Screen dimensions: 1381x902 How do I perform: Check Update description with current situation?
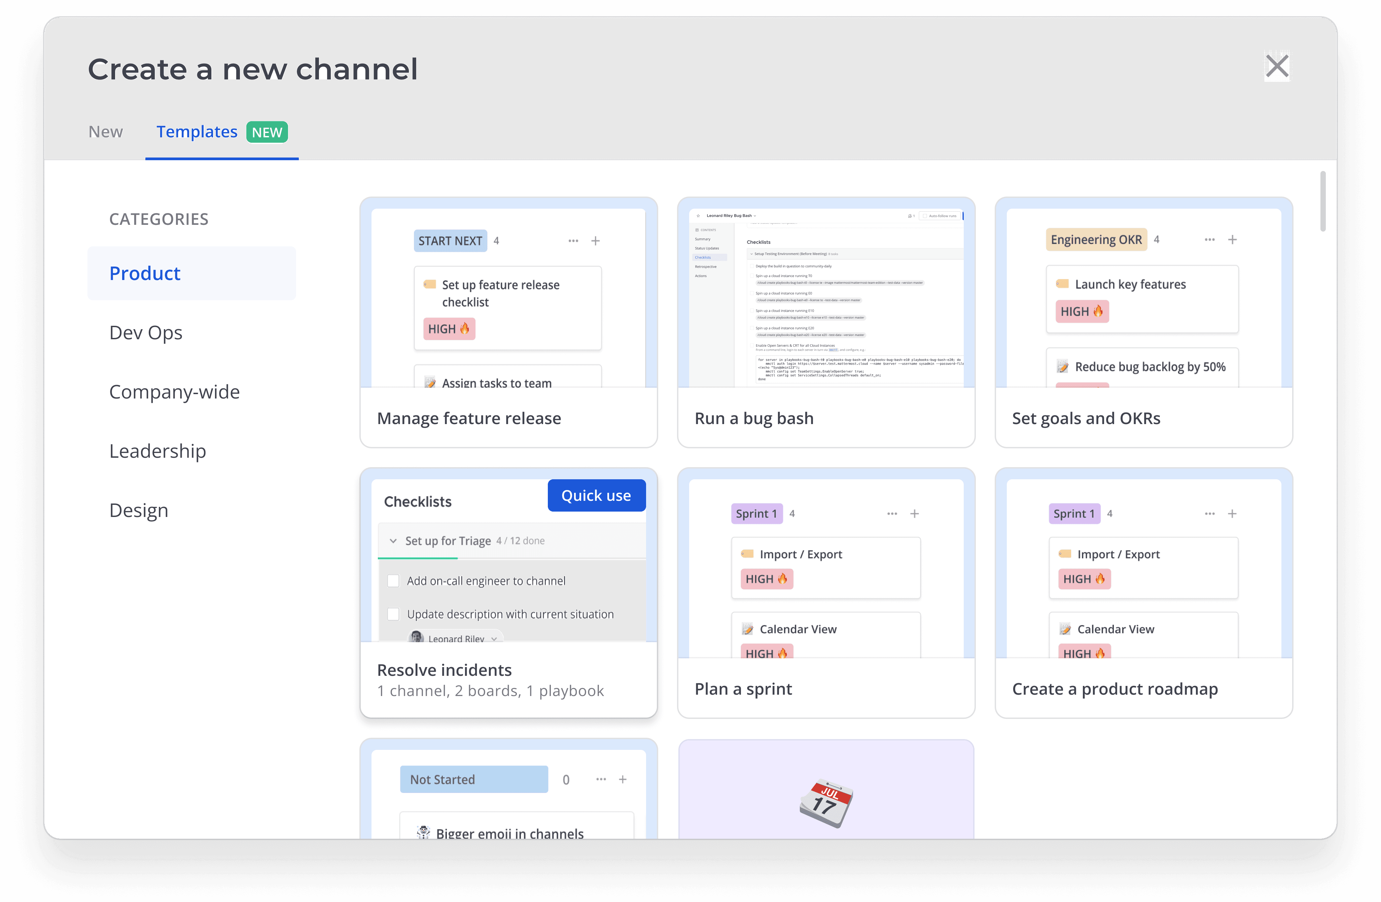(393, 614)
